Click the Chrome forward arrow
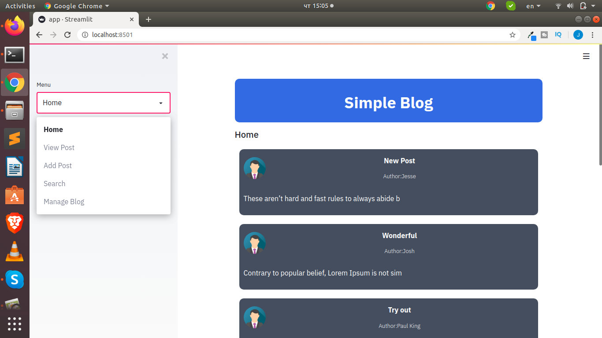 pos(53,35)
